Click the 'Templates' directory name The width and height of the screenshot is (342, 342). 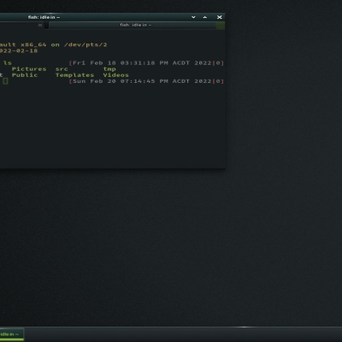click(x=74, y=75)
